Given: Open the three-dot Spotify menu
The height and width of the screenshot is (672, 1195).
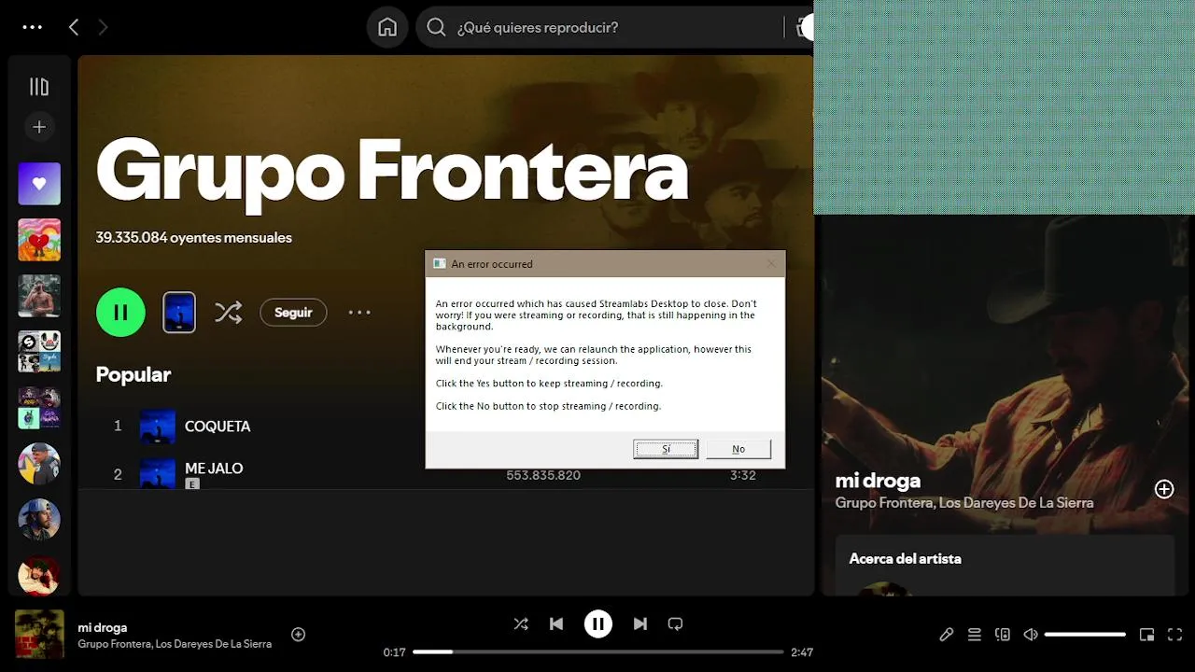Looking at the screenshot, I should 33,27.
